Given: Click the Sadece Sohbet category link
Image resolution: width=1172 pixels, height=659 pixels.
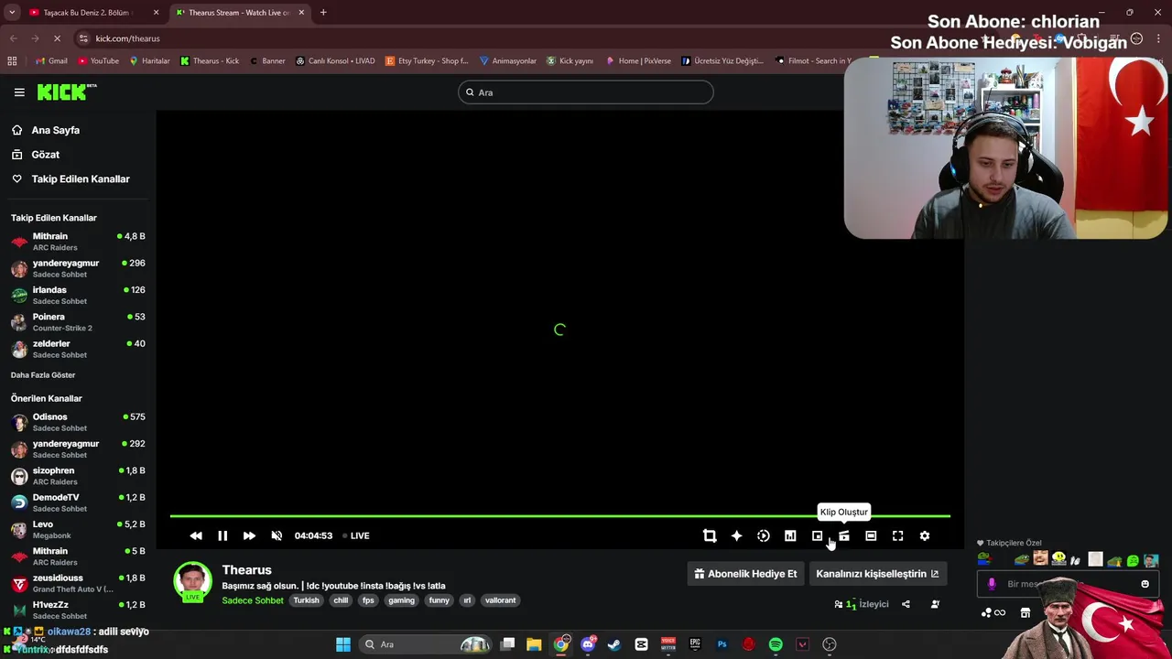Looking at the screenshot, I should click(x=253, y=600).
